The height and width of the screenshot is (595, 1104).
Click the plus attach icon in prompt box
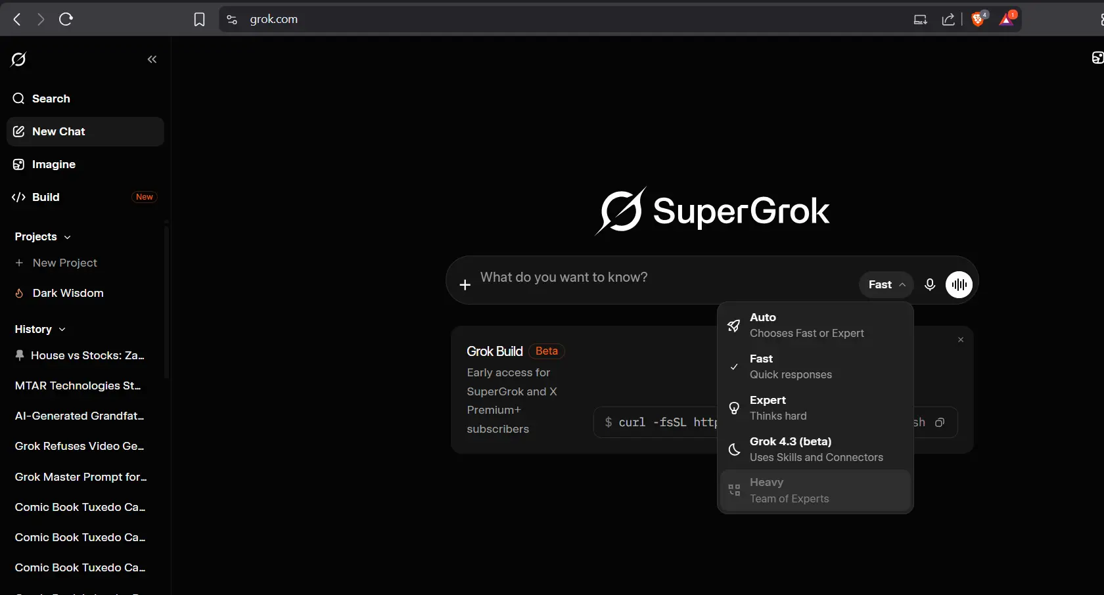tap(465, 284)
